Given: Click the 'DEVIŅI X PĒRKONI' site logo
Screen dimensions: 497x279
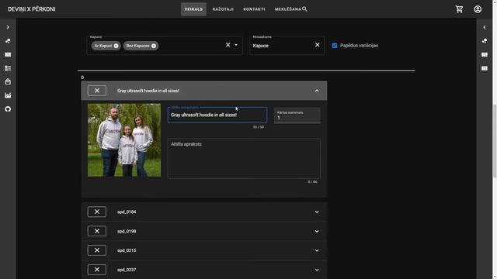Looking at the screenshot, I should (32, 9).
